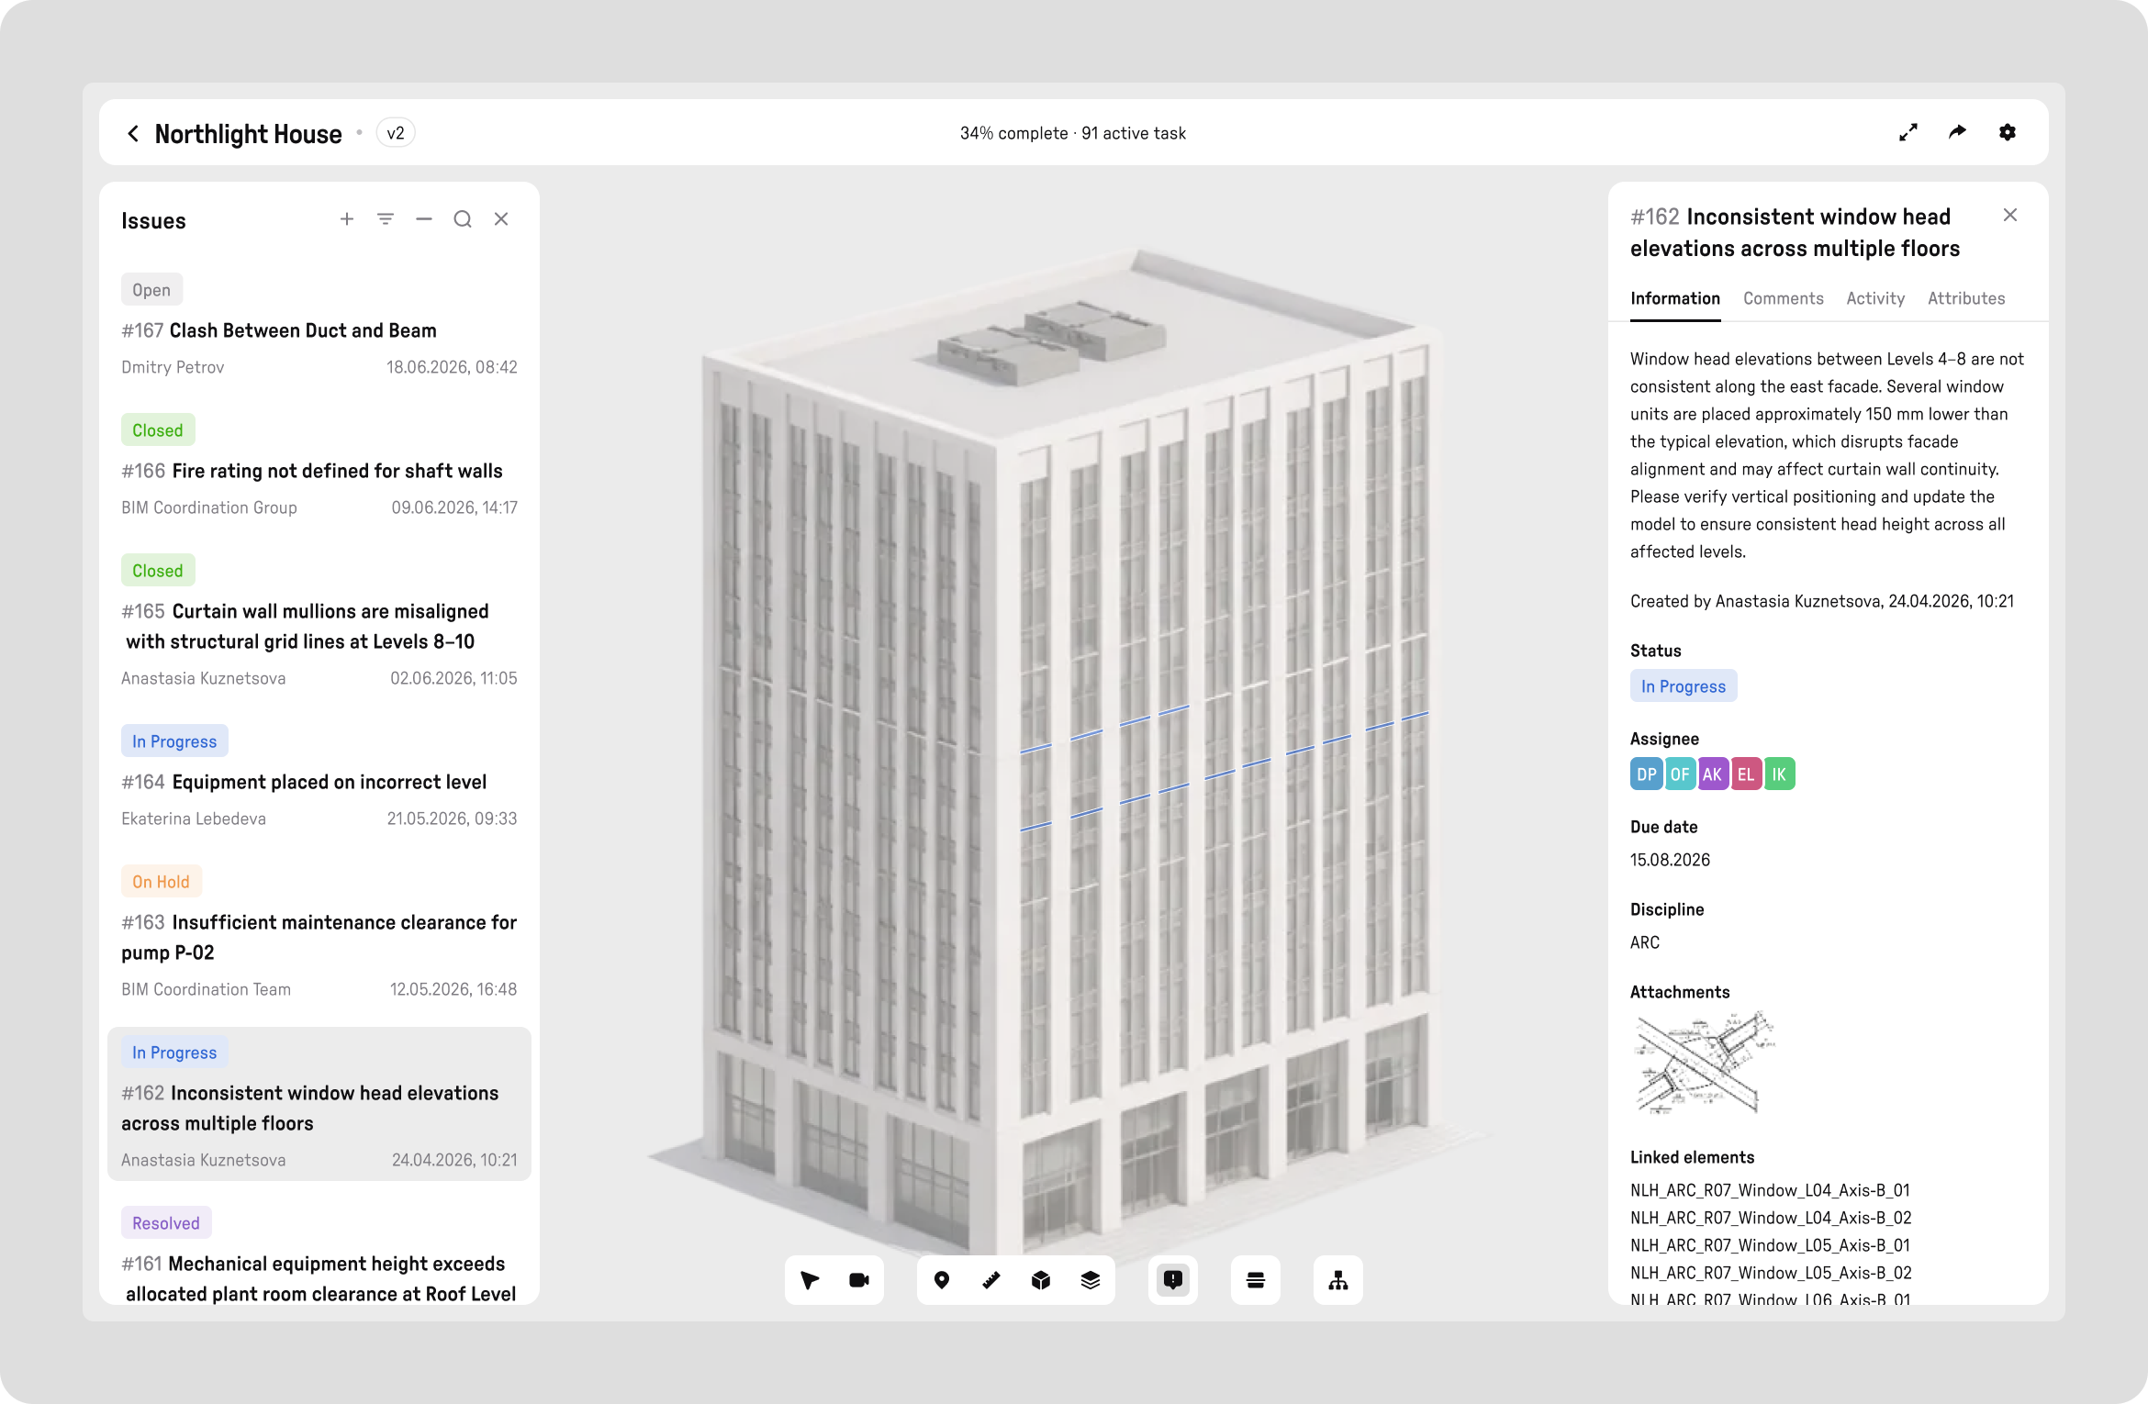Select the pointer tool in bottom toolbar
Screen dimensions: 2148x1404
pyautogui.click(x=810, y=1280)
